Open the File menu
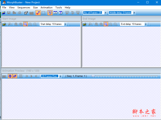Image resolution: width=161 pixels, height=120 pixels. click(4, 7)
